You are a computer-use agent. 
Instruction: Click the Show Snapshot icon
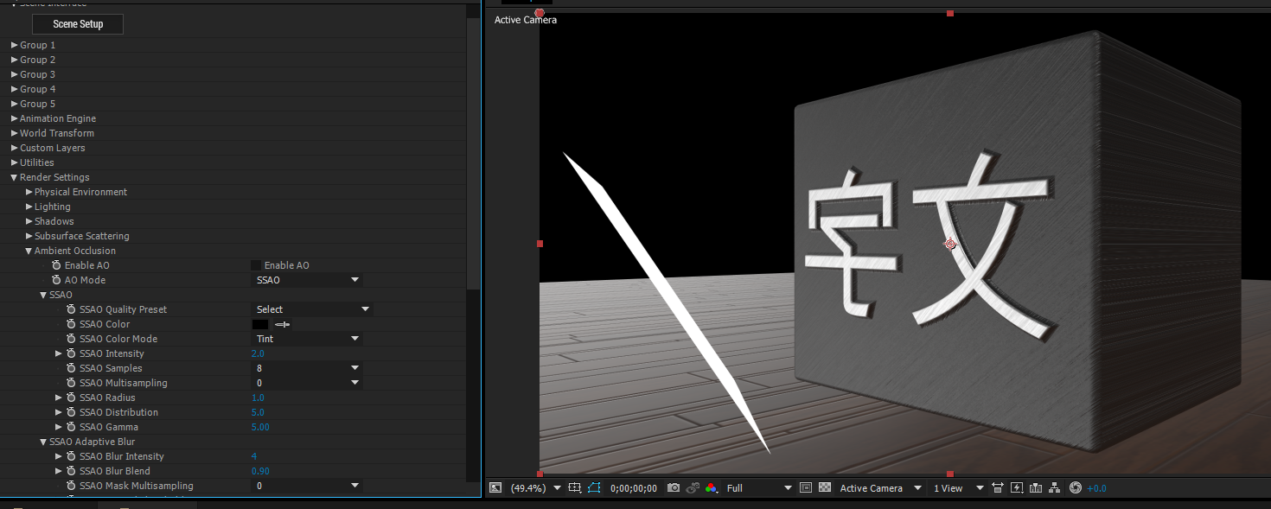click(693, 488)
